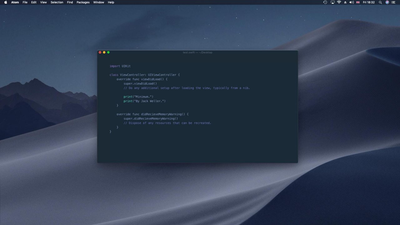The width and height of the screenshot is (400, 225).
Task: Open the Edit menu
Action: coord(34,2)
